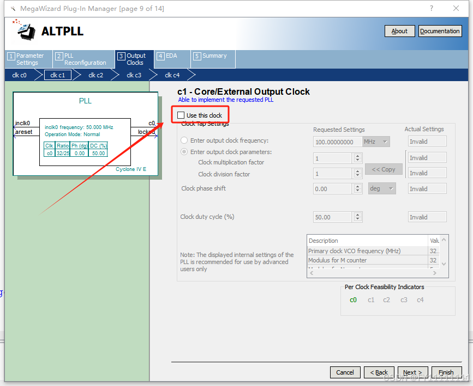Click the c4 feasibility indicator
The image size is (473, 386).
(x=420, y=300)
